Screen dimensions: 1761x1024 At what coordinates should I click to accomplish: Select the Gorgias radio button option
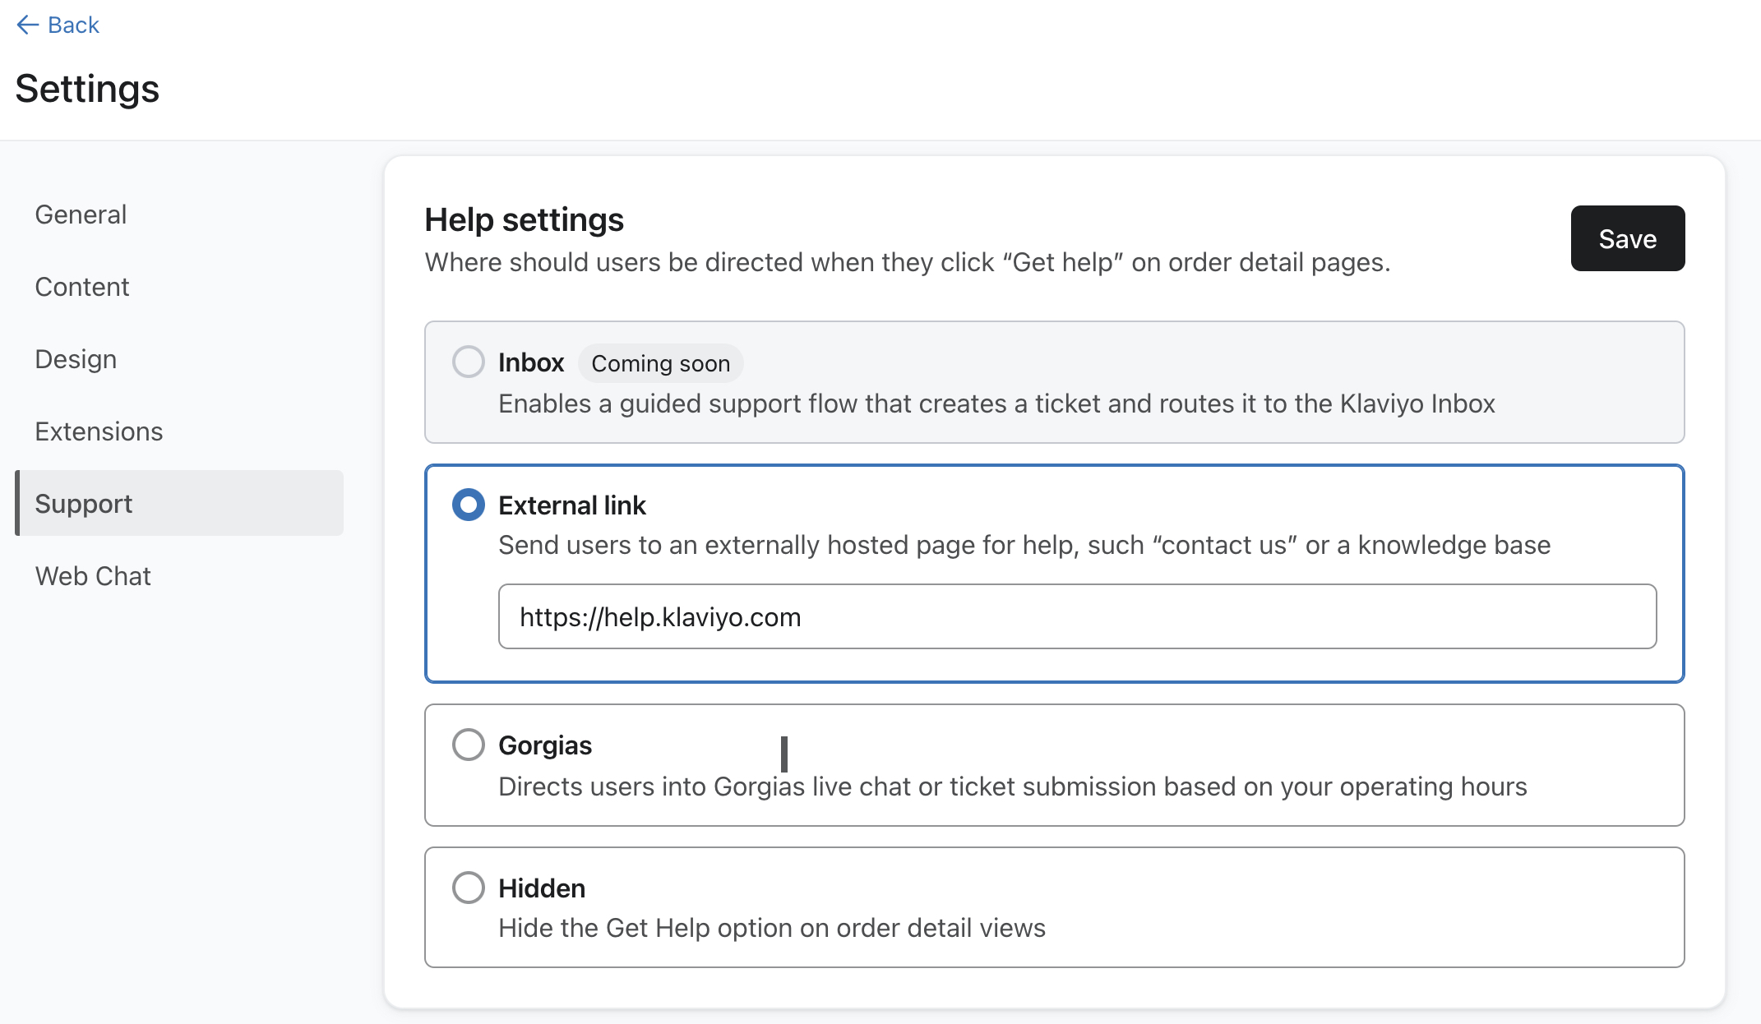click(x=469, y=744)
